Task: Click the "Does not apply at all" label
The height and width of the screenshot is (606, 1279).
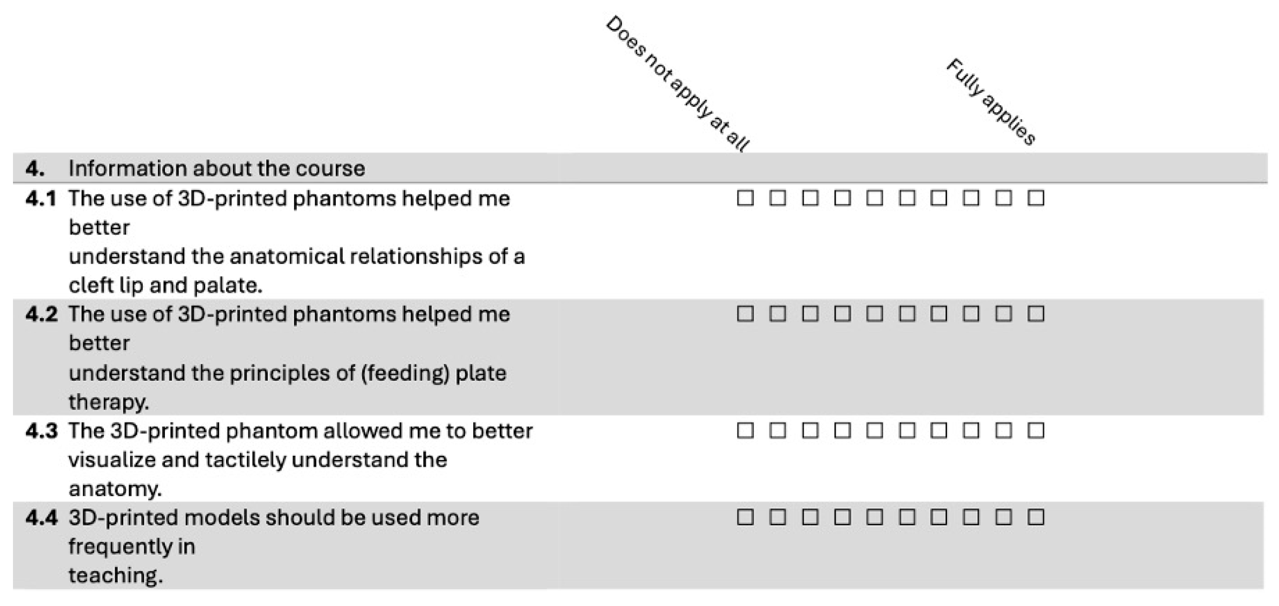Action: click(678, 84)
